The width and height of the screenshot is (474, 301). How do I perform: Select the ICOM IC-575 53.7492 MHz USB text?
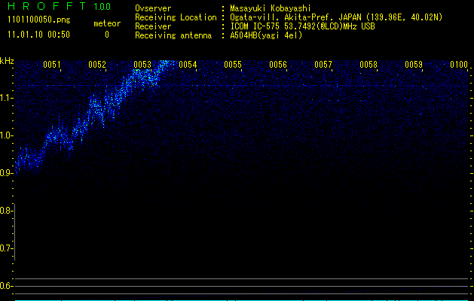pyautogui.click(x=302, y=26)
